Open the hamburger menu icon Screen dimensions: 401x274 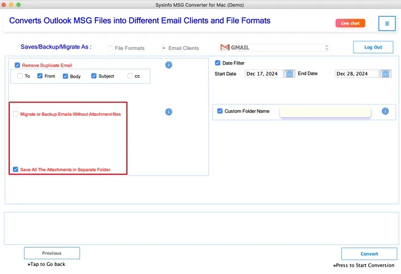pyautogui.click(x=387, y=23)
